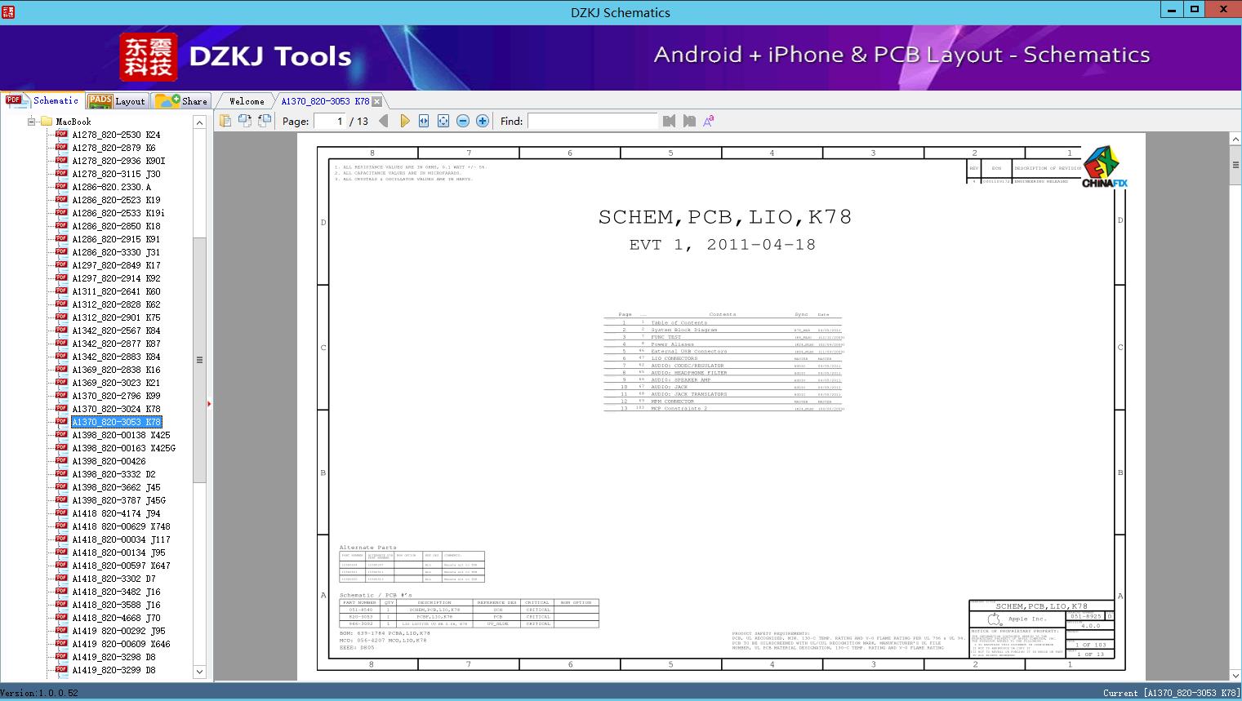Click PDF icon beside A1418_820-3482 J16

(61, 591)
